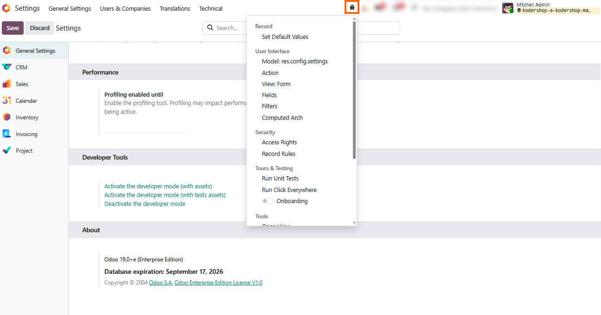The width and height of the screenshot is (601, 315).
Task: Open the Mitchell Admin user menu
Action: click(x=551, y=8)
